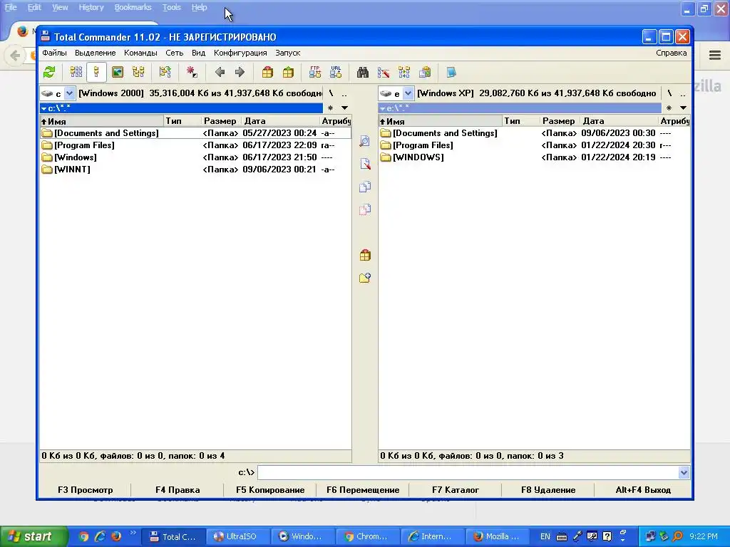
Task: Open left panel favorites asterisk button
Action: [x=330, y=108]
